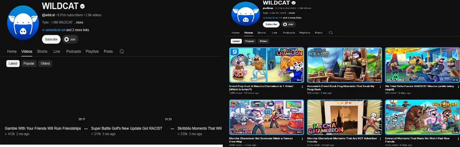Open three-dot menu beside Super Battle Golf's video
460x147 pixels.
[172, 129]
